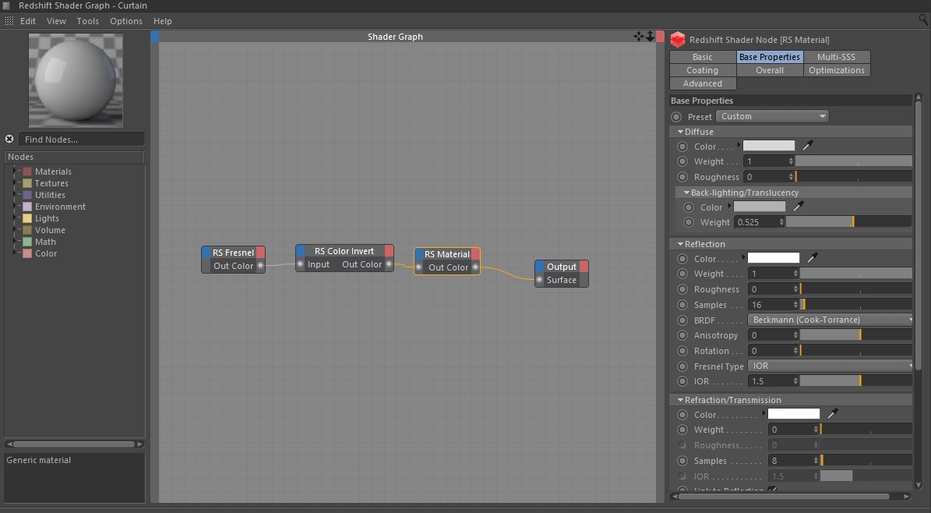Collapse the Reflection section
Viewport: 931px width, 513px height.
[x=680, y=244]
